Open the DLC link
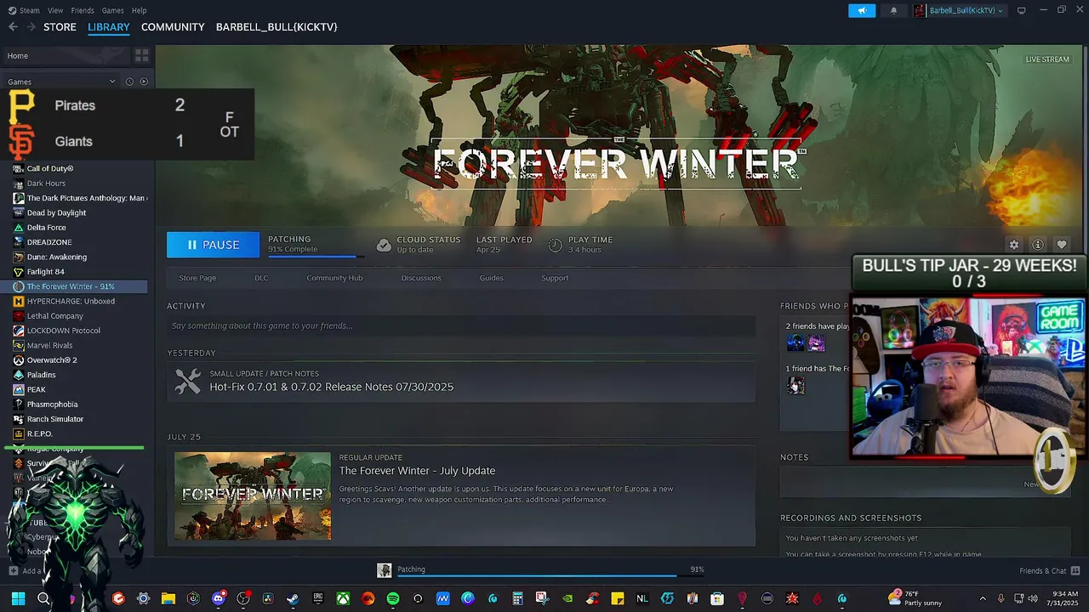 point(261,278)
